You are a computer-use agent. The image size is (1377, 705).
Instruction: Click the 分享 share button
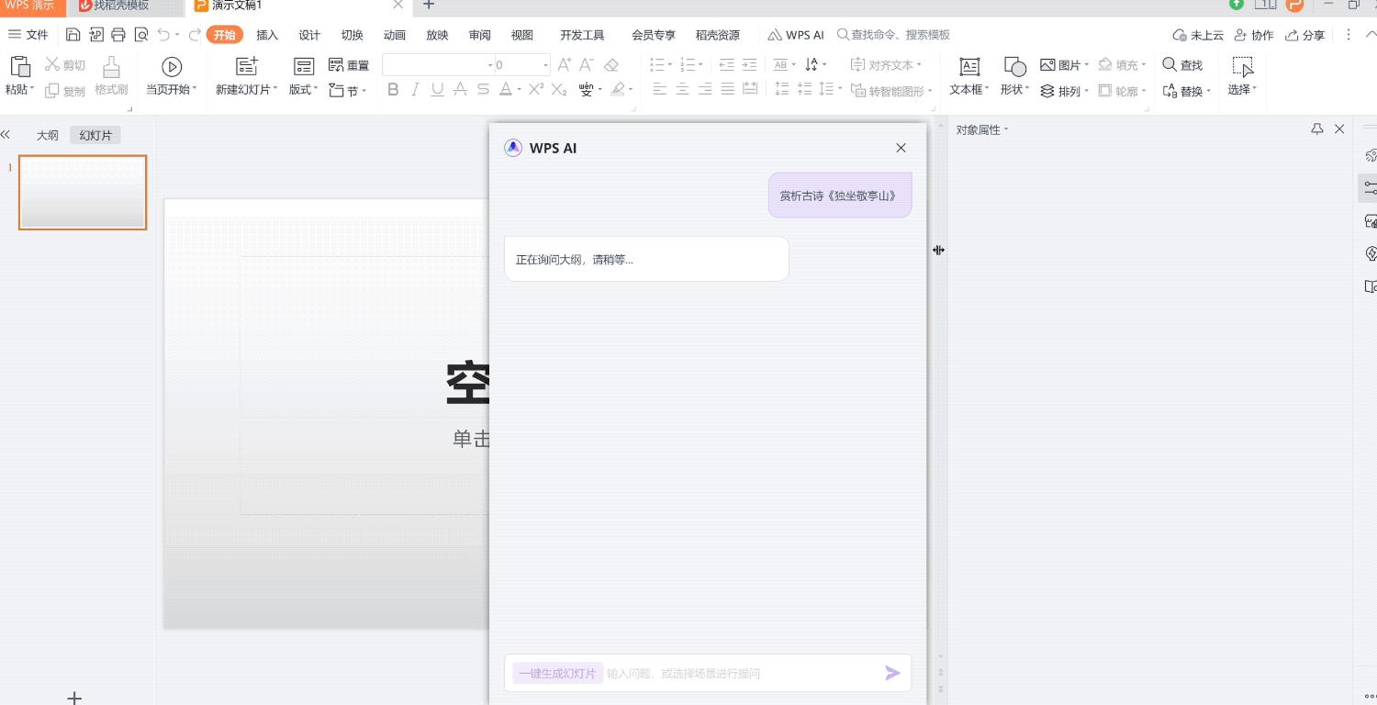[x=1305, y=35]
